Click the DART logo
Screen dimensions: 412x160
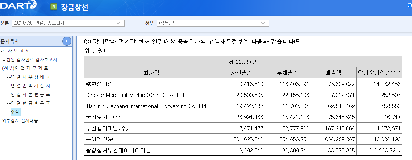tap(18, 5)
